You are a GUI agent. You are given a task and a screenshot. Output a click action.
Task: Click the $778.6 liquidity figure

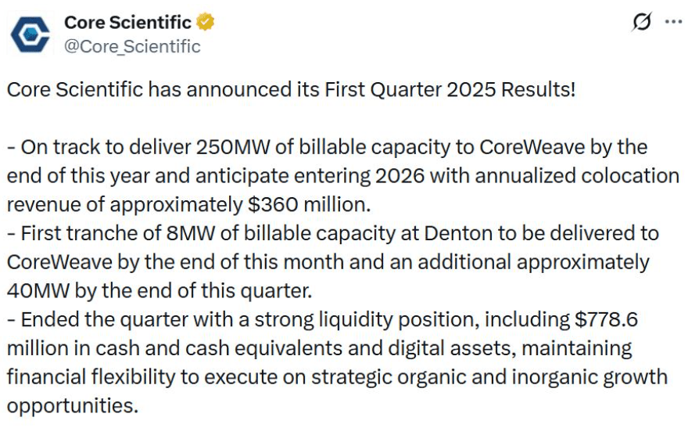[606, 319]
